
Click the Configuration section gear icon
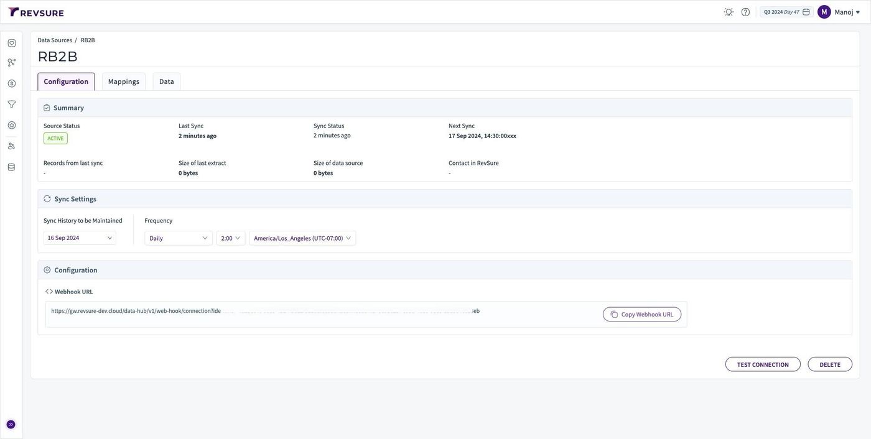pos(47,270)
